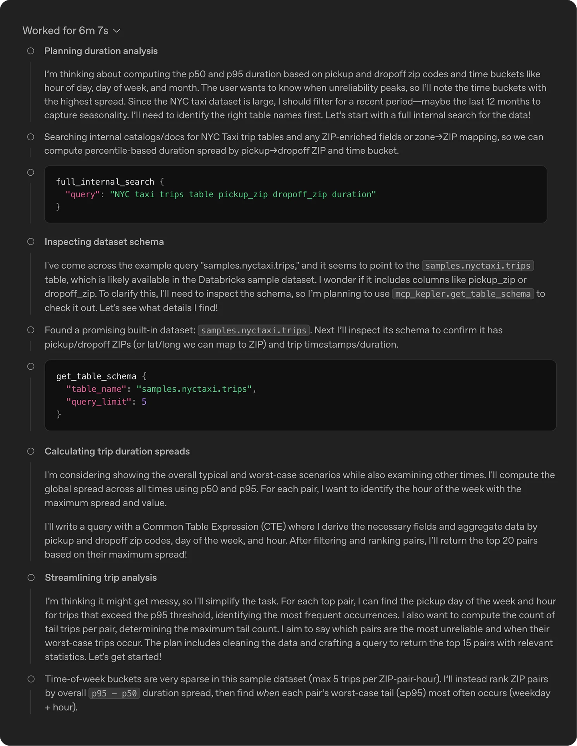Expand the Streamlining trip analysis section
The height and width of the screenshot is (746, 577).
pos(101,578)
